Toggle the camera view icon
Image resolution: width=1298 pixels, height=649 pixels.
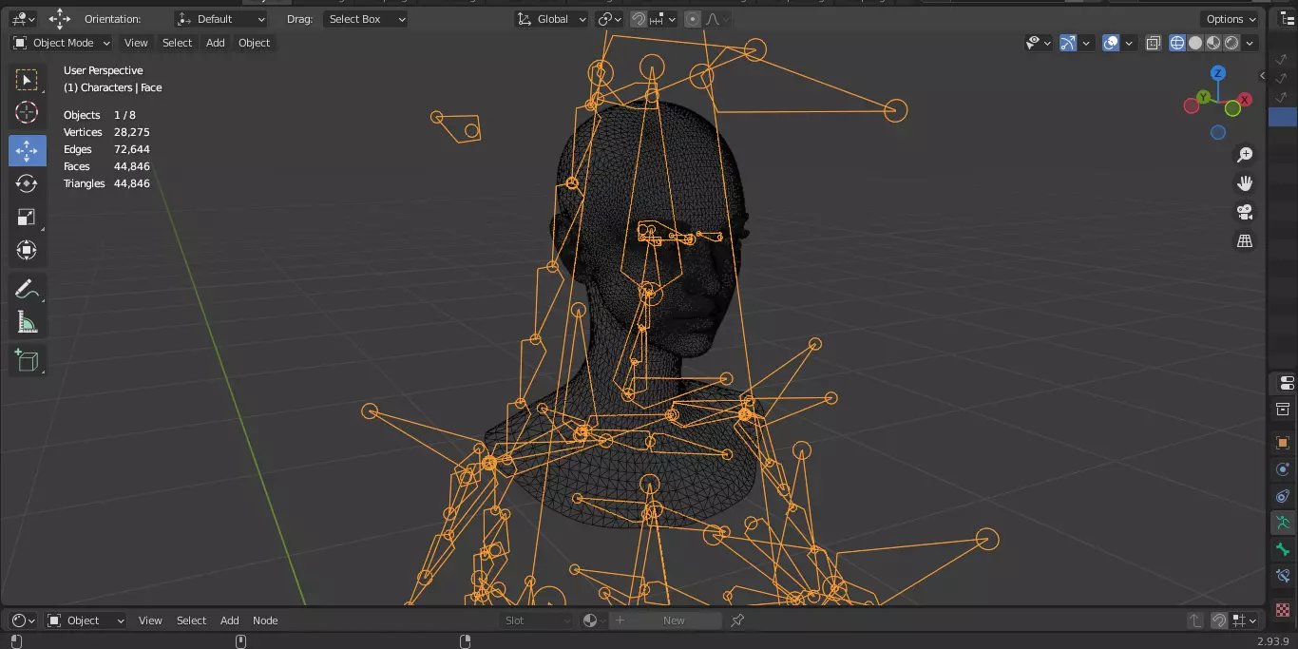tap(1245, 212)
